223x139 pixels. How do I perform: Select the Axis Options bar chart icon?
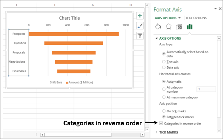pos(190,27)
